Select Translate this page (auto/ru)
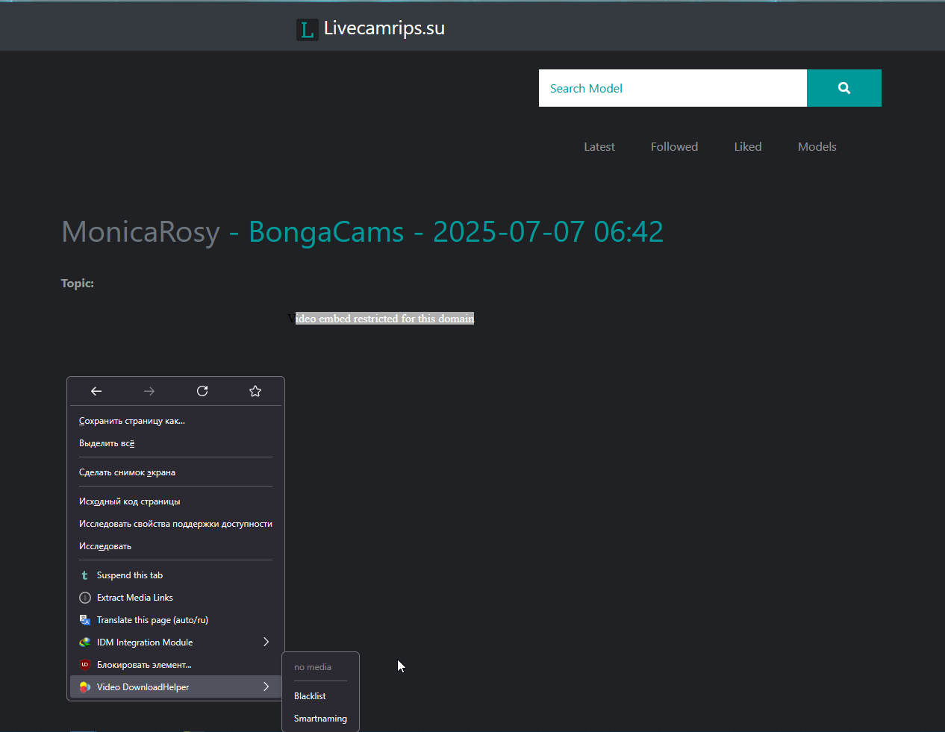 (175, 620)
